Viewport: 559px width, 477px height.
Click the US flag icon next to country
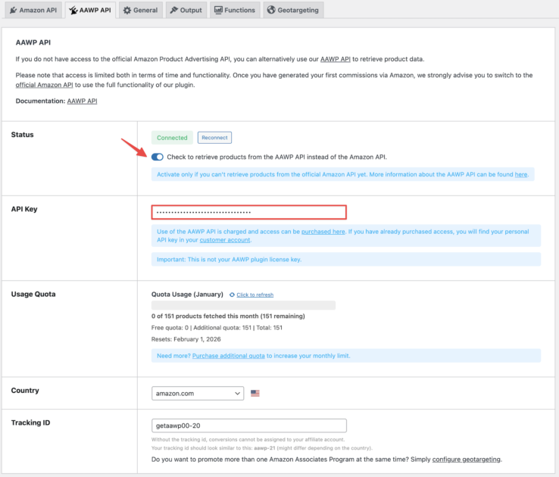pyautogui.click(x=255, y=393)
